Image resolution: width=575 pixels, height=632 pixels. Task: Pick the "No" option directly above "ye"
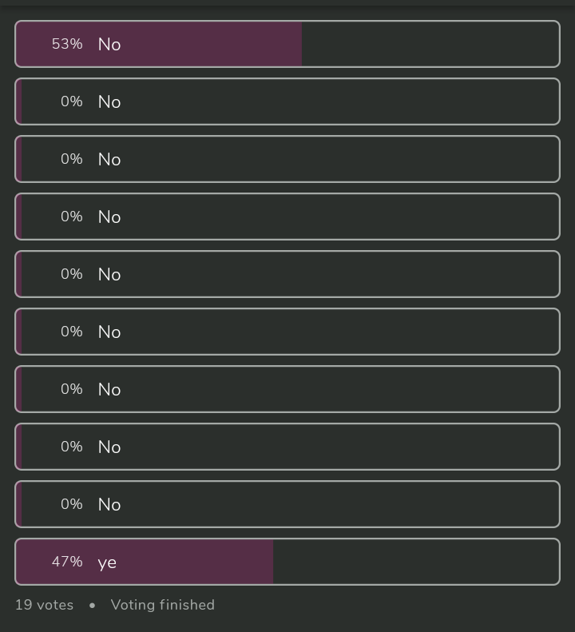tap(287, 504)
